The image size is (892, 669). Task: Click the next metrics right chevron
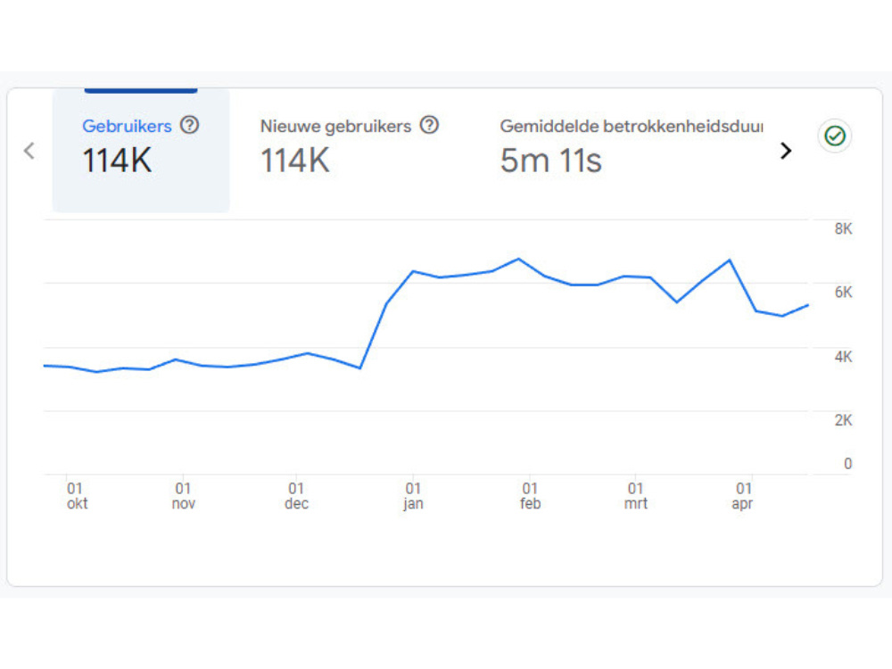pyautogui.click(x=786, y=151)
